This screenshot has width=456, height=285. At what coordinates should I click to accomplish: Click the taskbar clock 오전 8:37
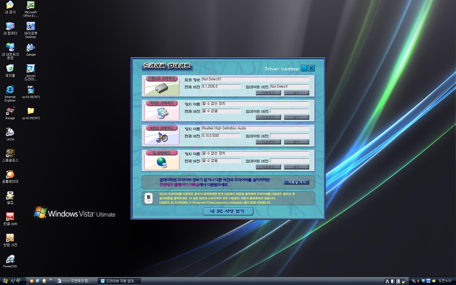point(445,281)
